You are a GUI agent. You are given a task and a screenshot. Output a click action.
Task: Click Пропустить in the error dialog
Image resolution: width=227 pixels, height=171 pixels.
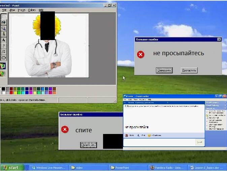tap(189, 70)
